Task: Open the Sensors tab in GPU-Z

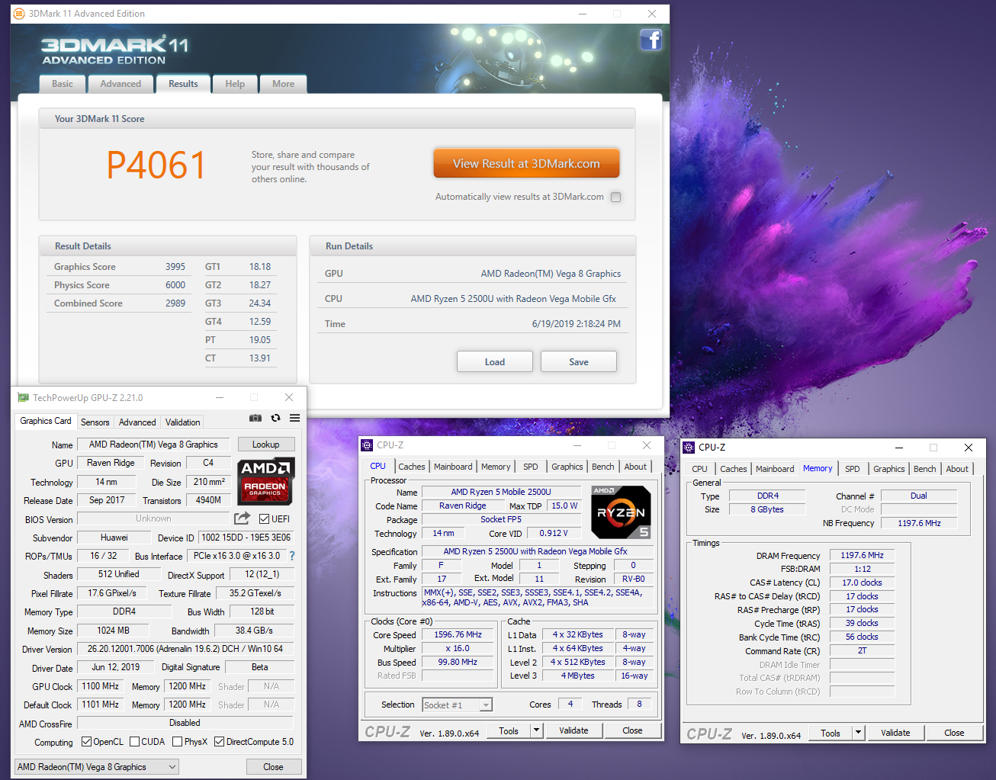Action: pos(95,422)
